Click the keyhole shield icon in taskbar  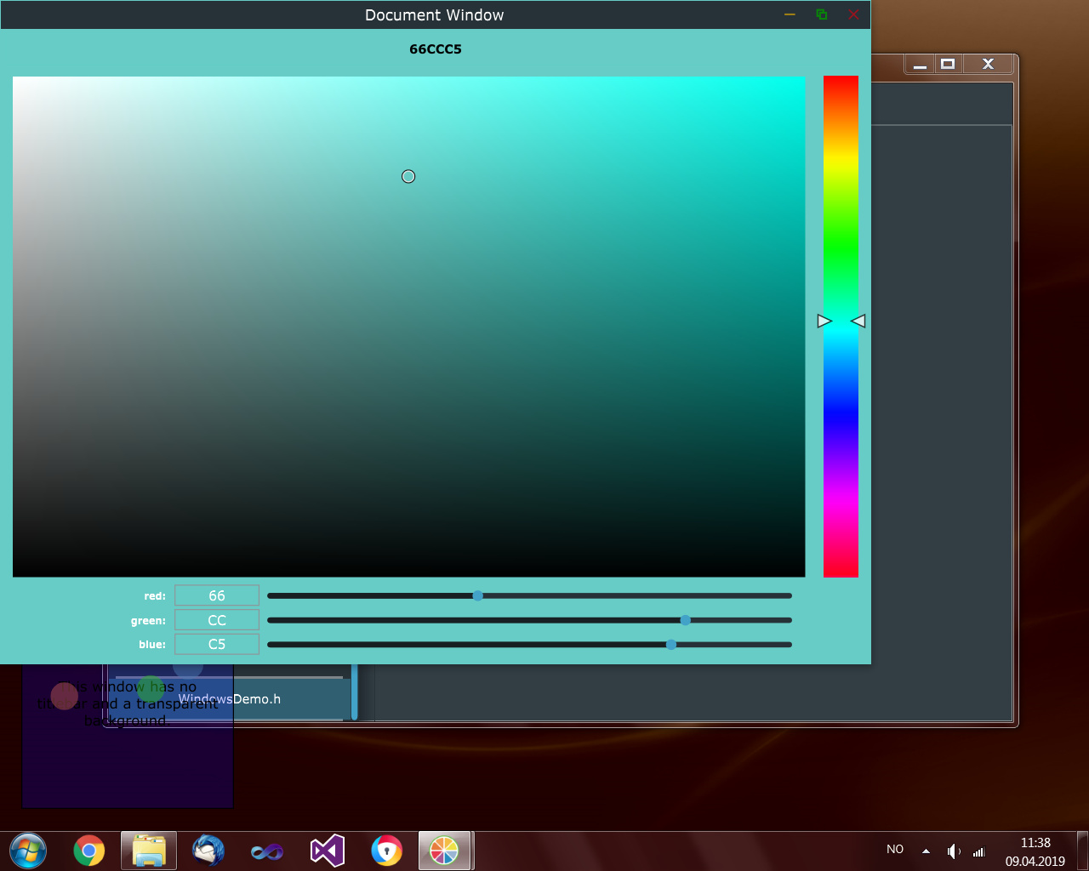386,851
